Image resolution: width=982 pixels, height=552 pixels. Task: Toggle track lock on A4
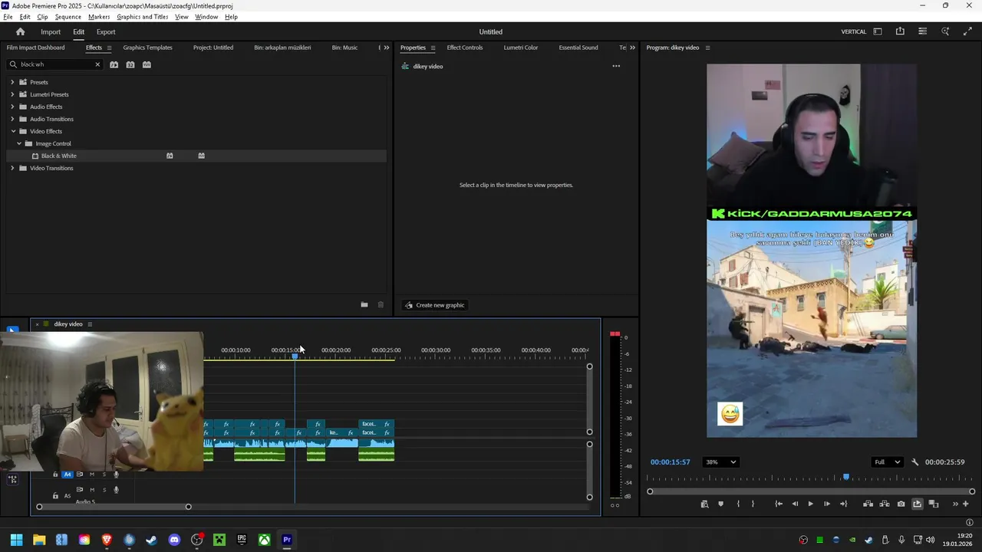pyautogui.click(x=55, y=475)
